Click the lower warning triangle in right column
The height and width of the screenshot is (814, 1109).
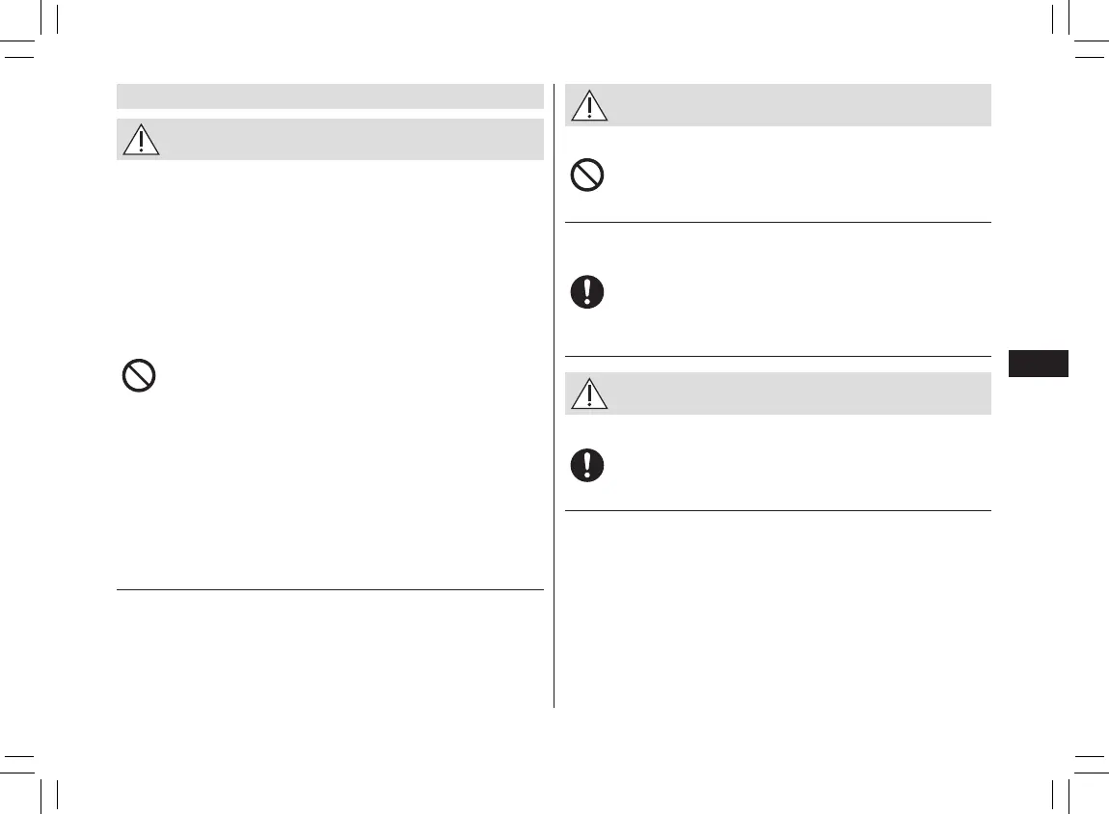pyautogui.click(x=589, y=394)
